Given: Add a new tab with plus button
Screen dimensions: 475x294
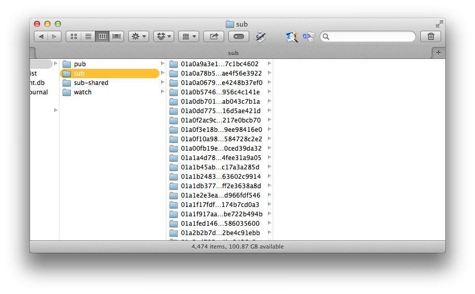Looking at the screenshot, I should click(438, 52).
